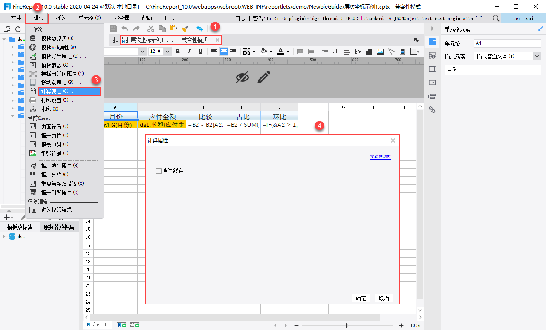Click the refresh icon above file tree
The height and width of the screenshot is (330, 546).
pos(18,29)
